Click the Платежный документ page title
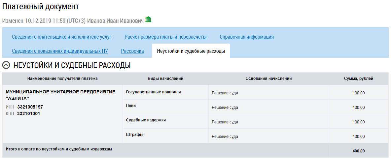Viewport: 391px width, 160px height. tap(41, 6)
